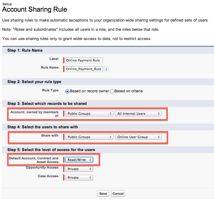Click the Cancel button
This screenshot has height=200, width=214.
[118, 194]
